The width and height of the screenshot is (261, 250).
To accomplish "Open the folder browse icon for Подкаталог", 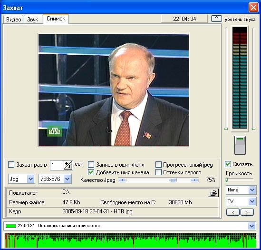I will [213, 193].
